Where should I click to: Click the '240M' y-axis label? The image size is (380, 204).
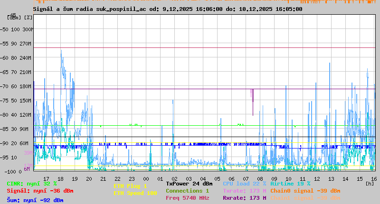[x=25, y=58]
